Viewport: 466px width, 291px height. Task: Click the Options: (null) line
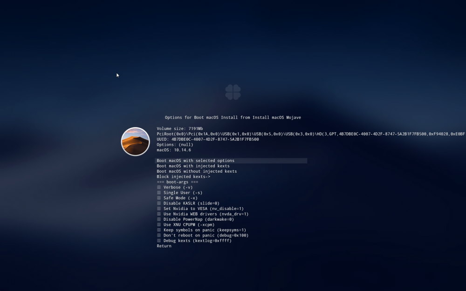point(175,145)
